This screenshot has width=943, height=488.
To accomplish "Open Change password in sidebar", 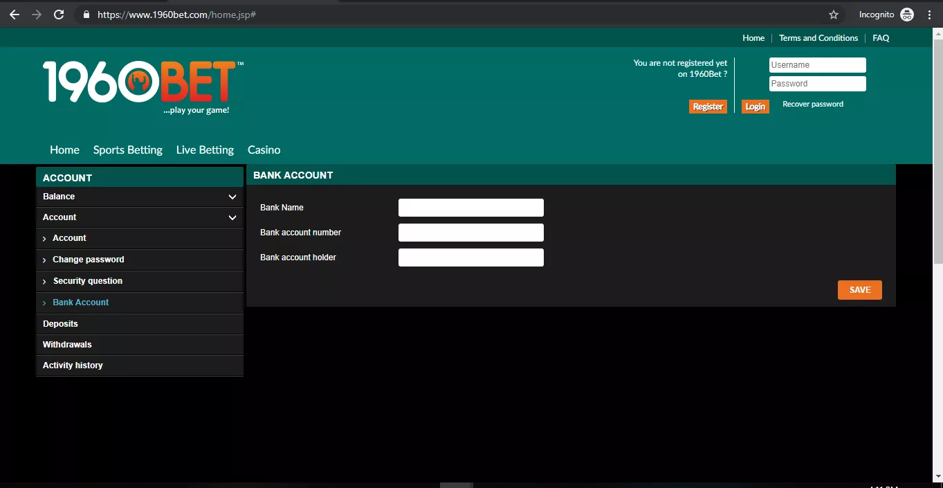I will [x=88, y=260].
